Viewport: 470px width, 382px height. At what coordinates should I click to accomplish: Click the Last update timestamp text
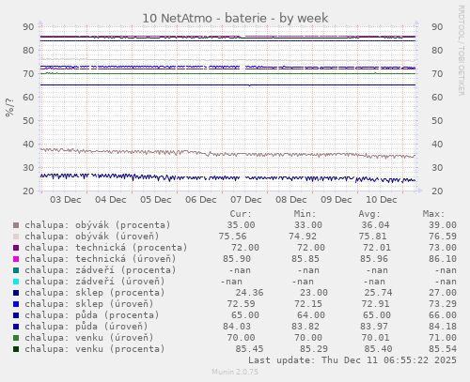(352, 360)
